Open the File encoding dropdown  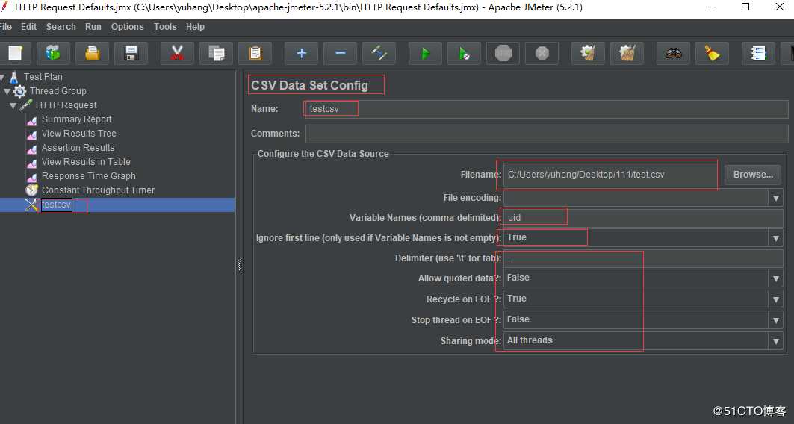775,198
